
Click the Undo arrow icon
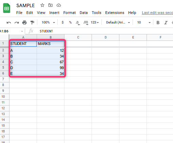tap(9, 22)
